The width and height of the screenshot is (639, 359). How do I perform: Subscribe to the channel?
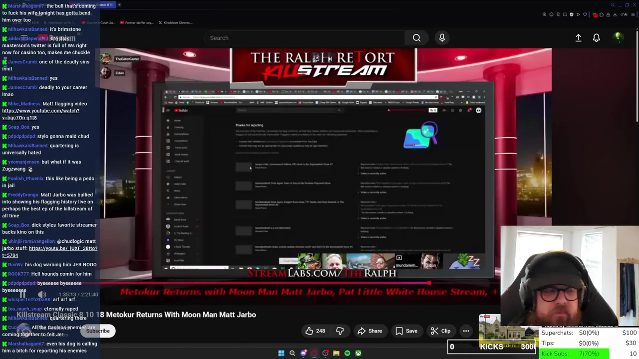(98, 331)
